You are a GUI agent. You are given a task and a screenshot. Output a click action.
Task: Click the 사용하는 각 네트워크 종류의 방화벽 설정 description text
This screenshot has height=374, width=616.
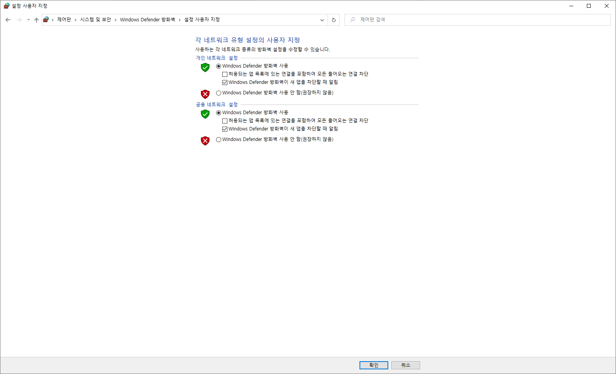(262, 50)
